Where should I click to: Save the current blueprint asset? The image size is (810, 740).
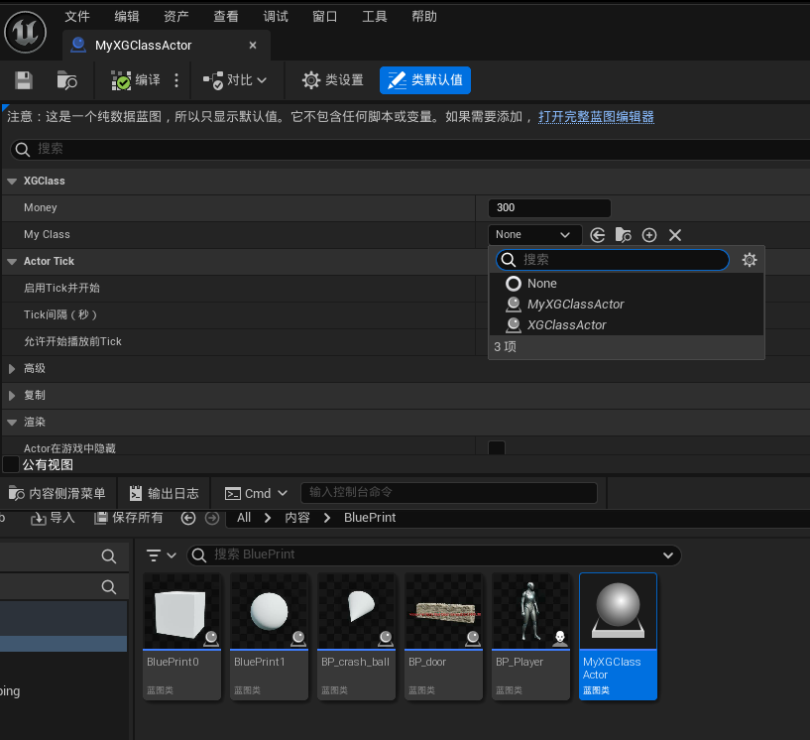(x=24, y=80)
